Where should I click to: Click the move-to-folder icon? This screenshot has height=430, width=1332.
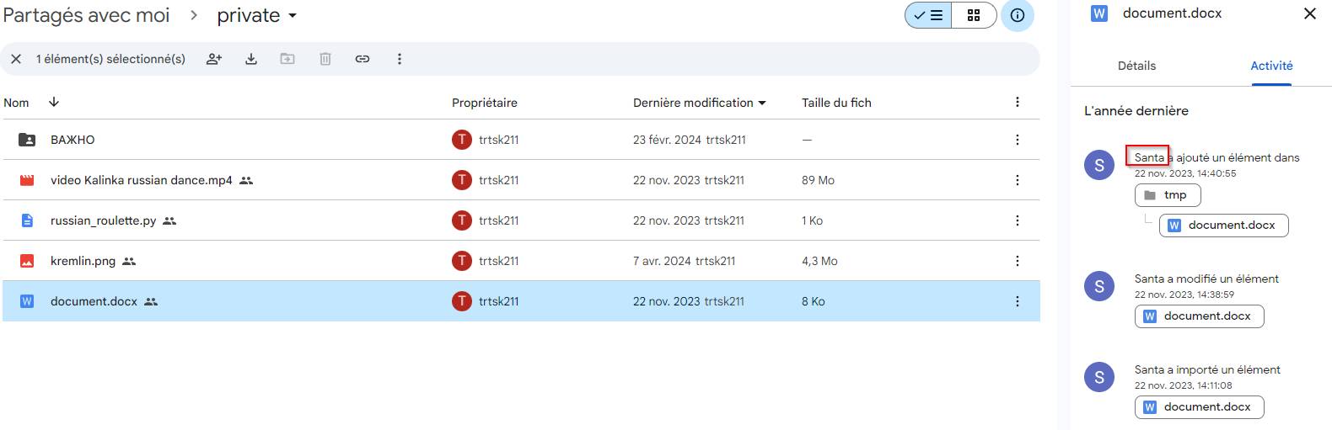tap(287, 59)
